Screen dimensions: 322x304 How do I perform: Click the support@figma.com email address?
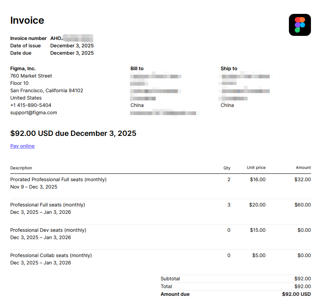[x=34, y=113]
